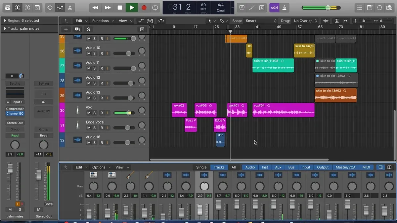Open the LCD display mode dropdown arrow

(232, 7)
